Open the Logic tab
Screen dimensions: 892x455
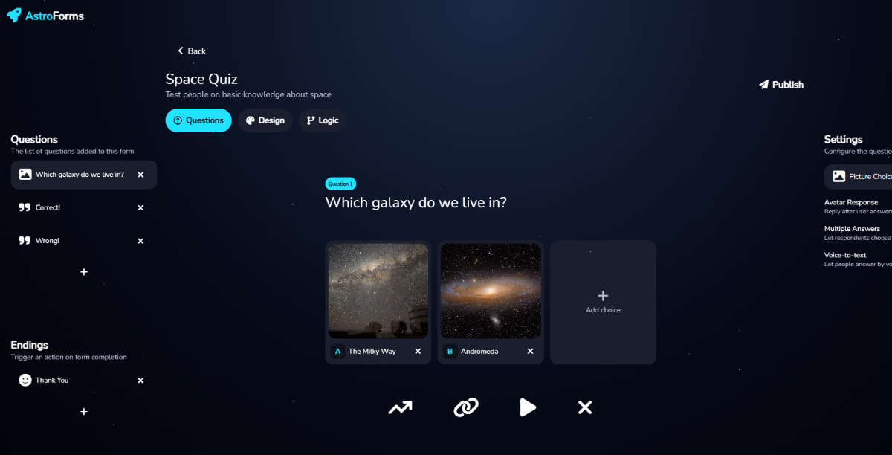[322, 120]
